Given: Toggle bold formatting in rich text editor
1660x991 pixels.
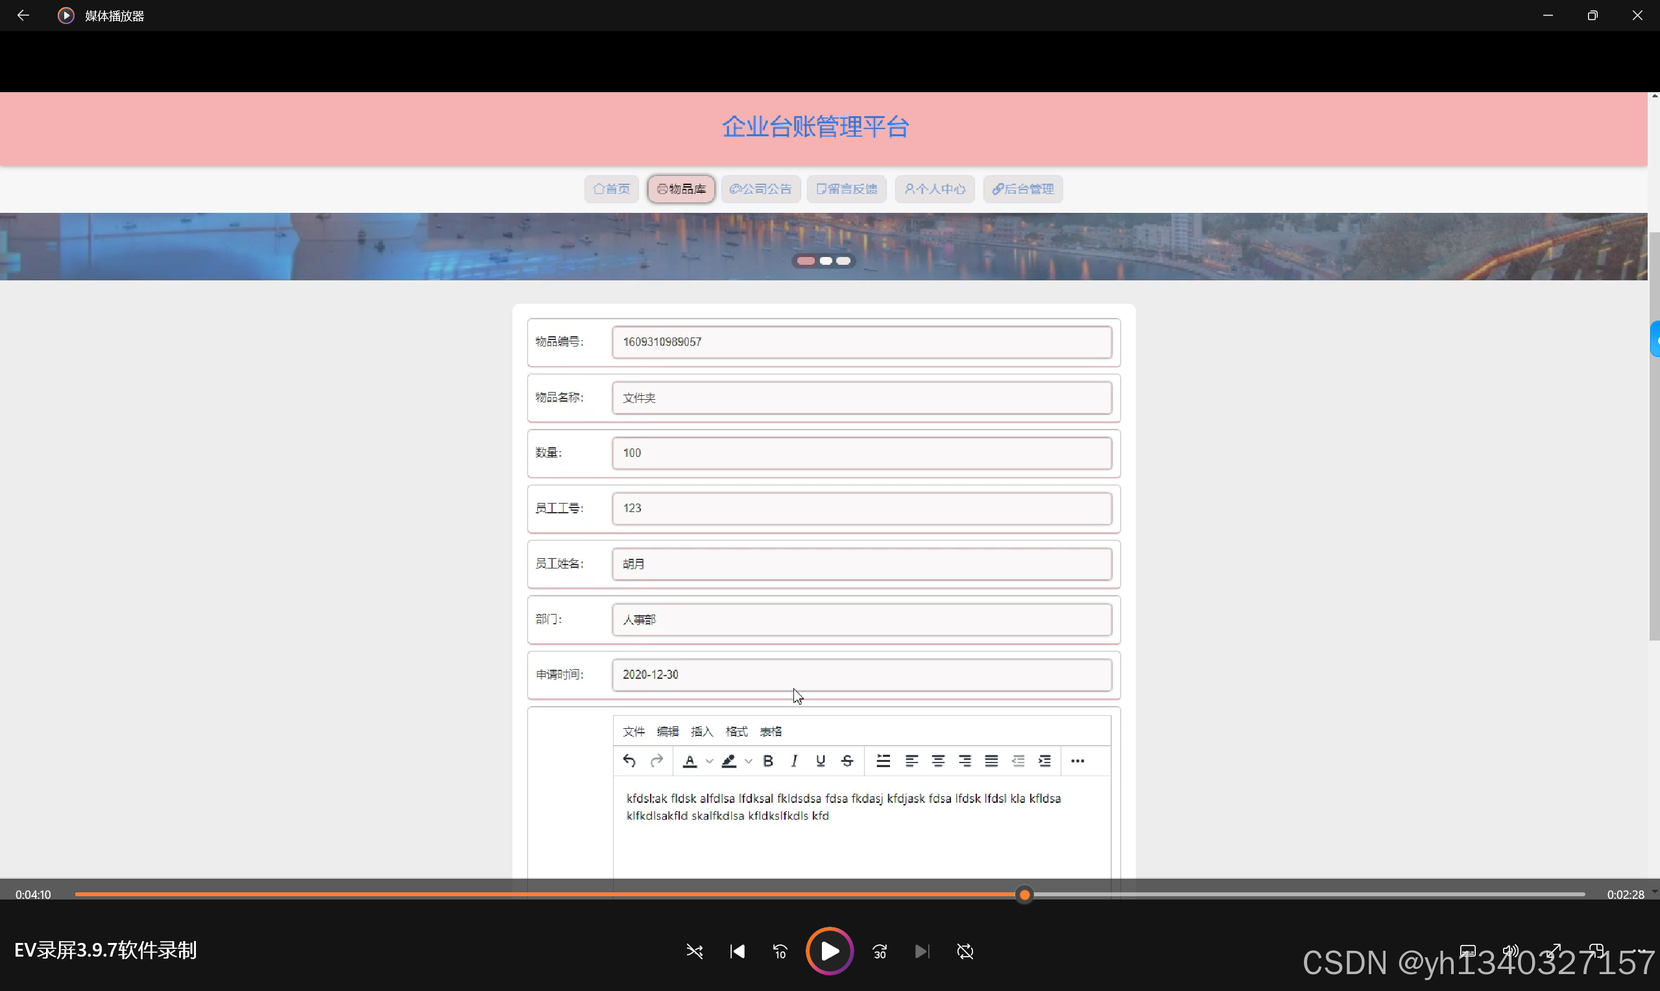Looking at the screenshot, I should coord(768,761).
